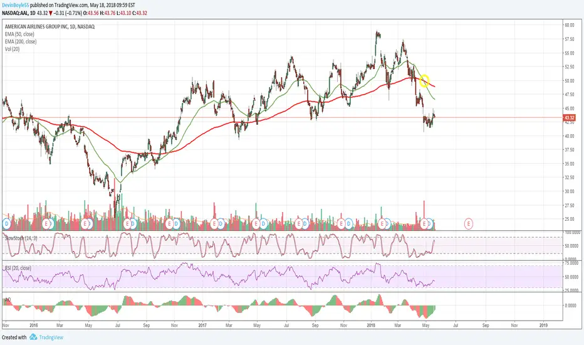The height and width of the screenshot is (345, 584).
Task: Open the earnings E marker near late October 2017
Action: [x=341, y=224]
